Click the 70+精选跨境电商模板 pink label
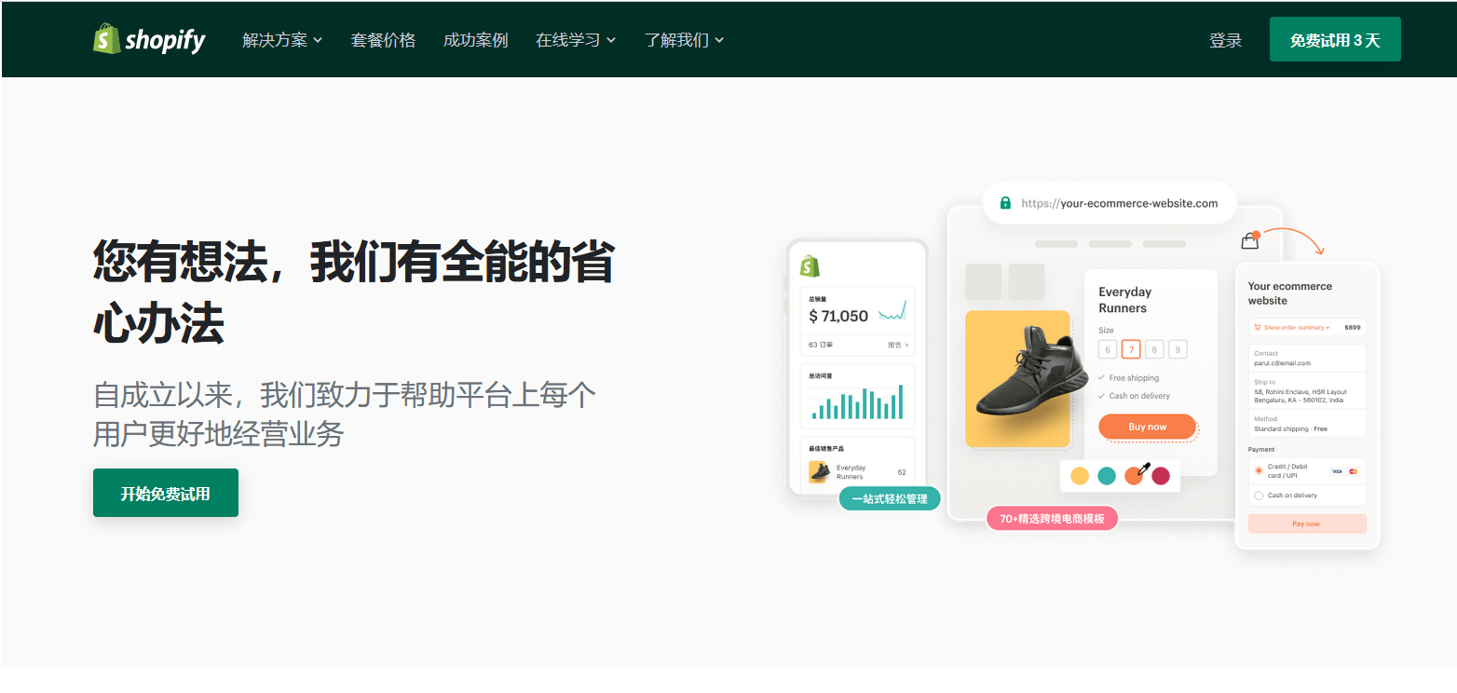The width and height of the screenshot is (1457, 693). tap(1052, 519)
